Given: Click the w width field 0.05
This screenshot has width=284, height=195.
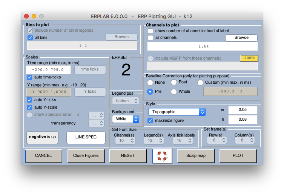Looking at the screenshot, I should pos(243,110).
